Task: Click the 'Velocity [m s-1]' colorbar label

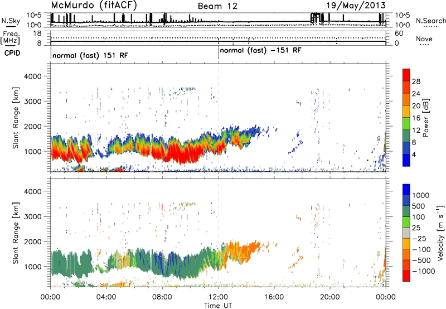Action: coord(440,233)
